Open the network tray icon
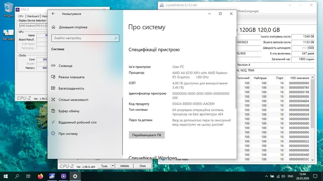 tap(278, 176)
